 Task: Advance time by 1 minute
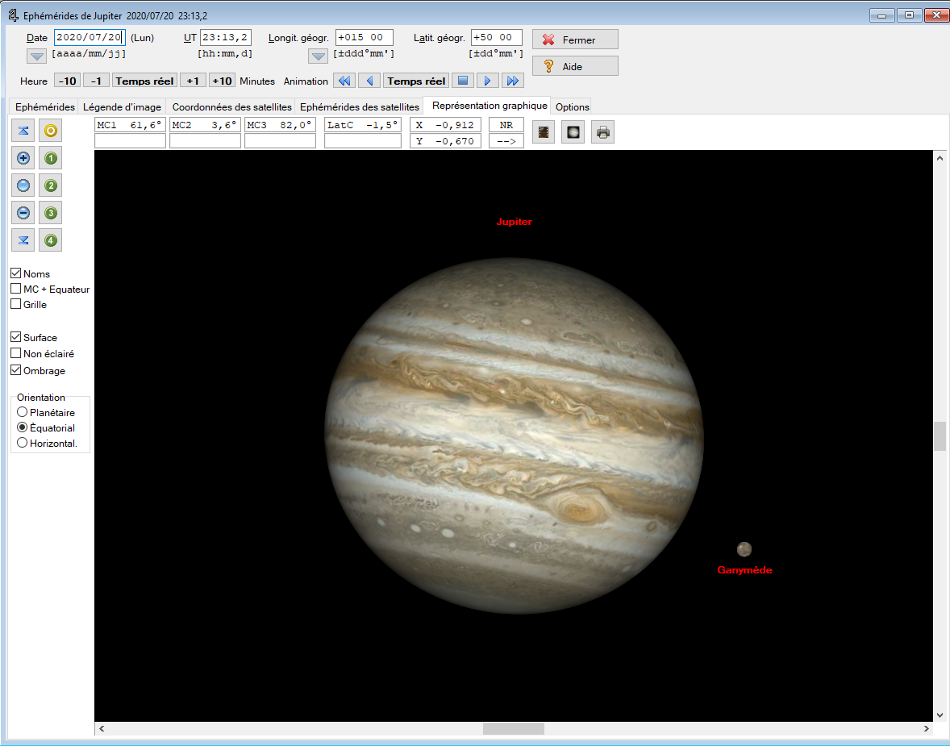[x=193, y=81]
